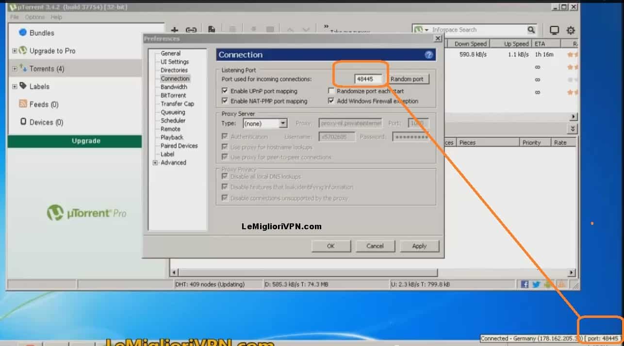This screenshot has height=346, width=624.
Task: Click Apply in Preferences dialog
Action: (419, 246)
